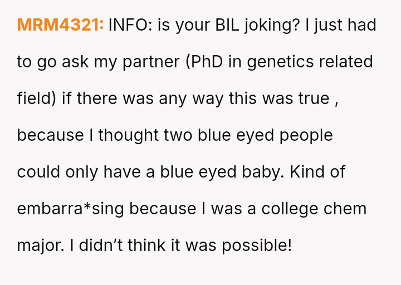Click the word field starting the third line
This screenshot has width=401, height=285.
pos(35,99)
